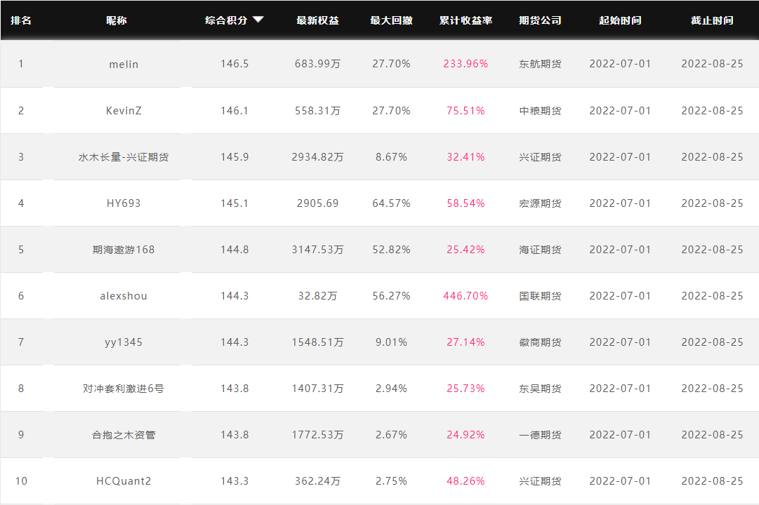This screenshot has width=759, height=505.
Task: Click the 58.54% return value
Action: (x=466, y=203)
